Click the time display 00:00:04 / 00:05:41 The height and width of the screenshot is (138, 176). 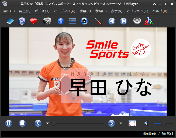tap(159, 134)
